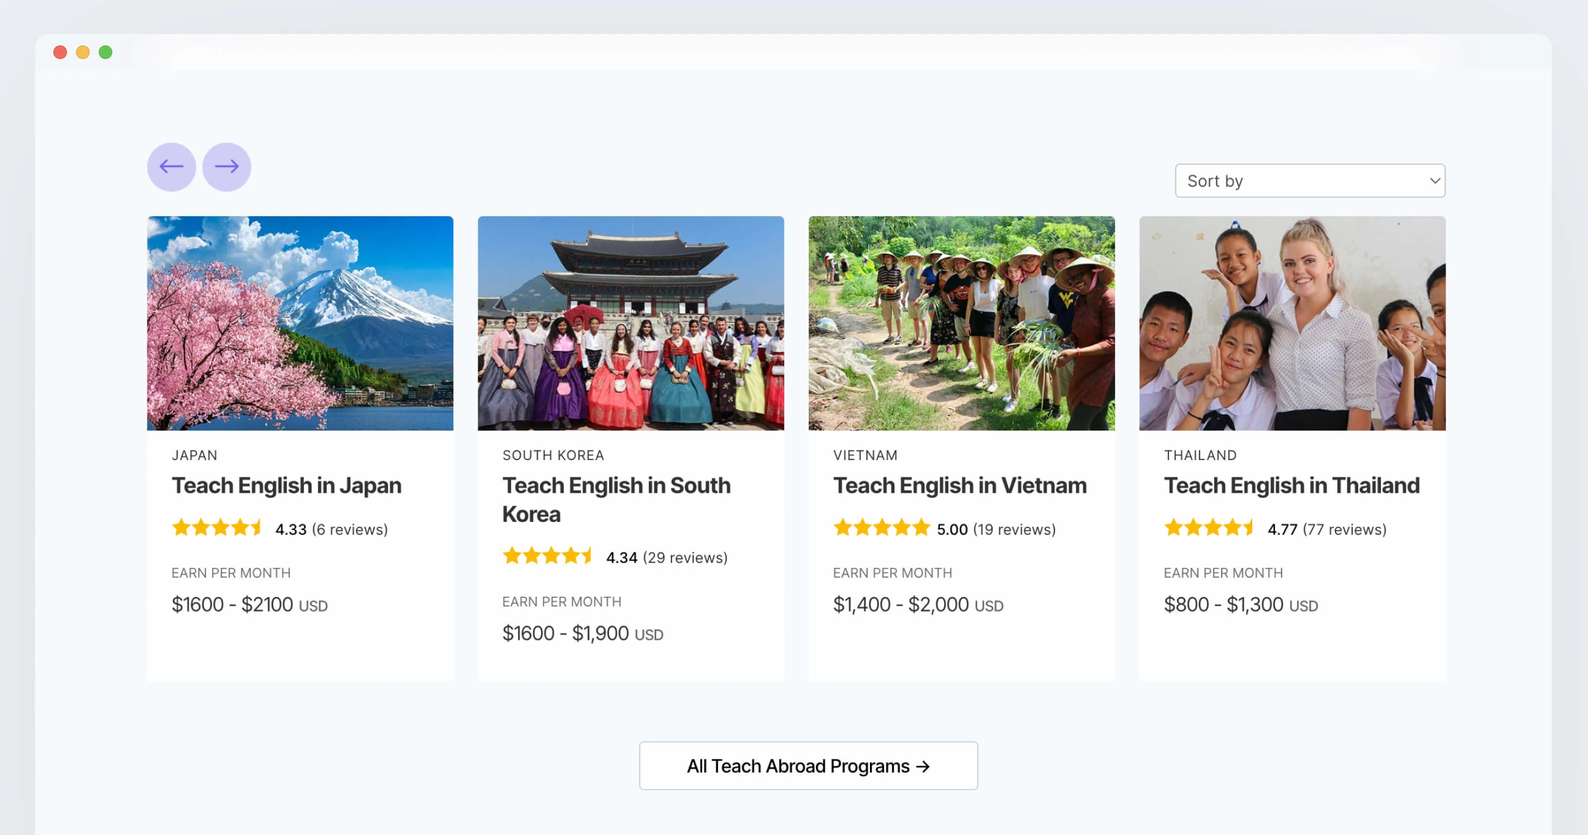Open Teach English in Japan title

(286, 486)
